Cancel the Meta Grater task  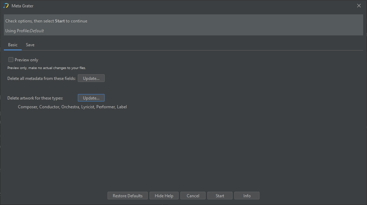tap(193, 196)
